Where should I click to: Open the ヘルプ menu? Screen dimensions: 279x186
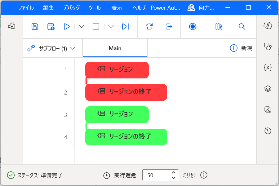pos(139,8)
